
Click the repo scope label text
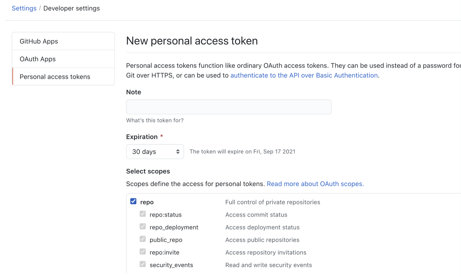[147, 202]
